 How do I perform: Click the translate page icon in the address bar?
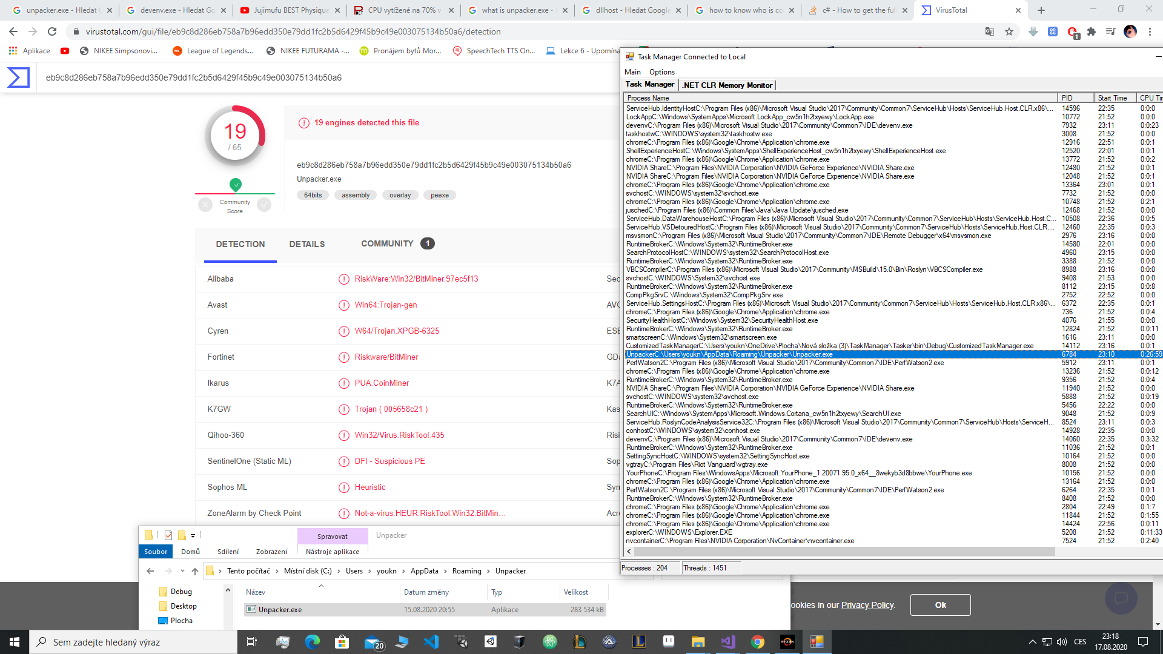point(990,31)
